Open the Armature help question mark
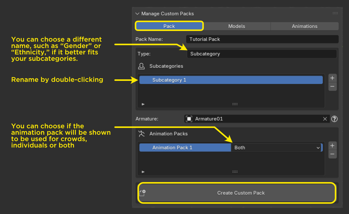 click(334, 119)
